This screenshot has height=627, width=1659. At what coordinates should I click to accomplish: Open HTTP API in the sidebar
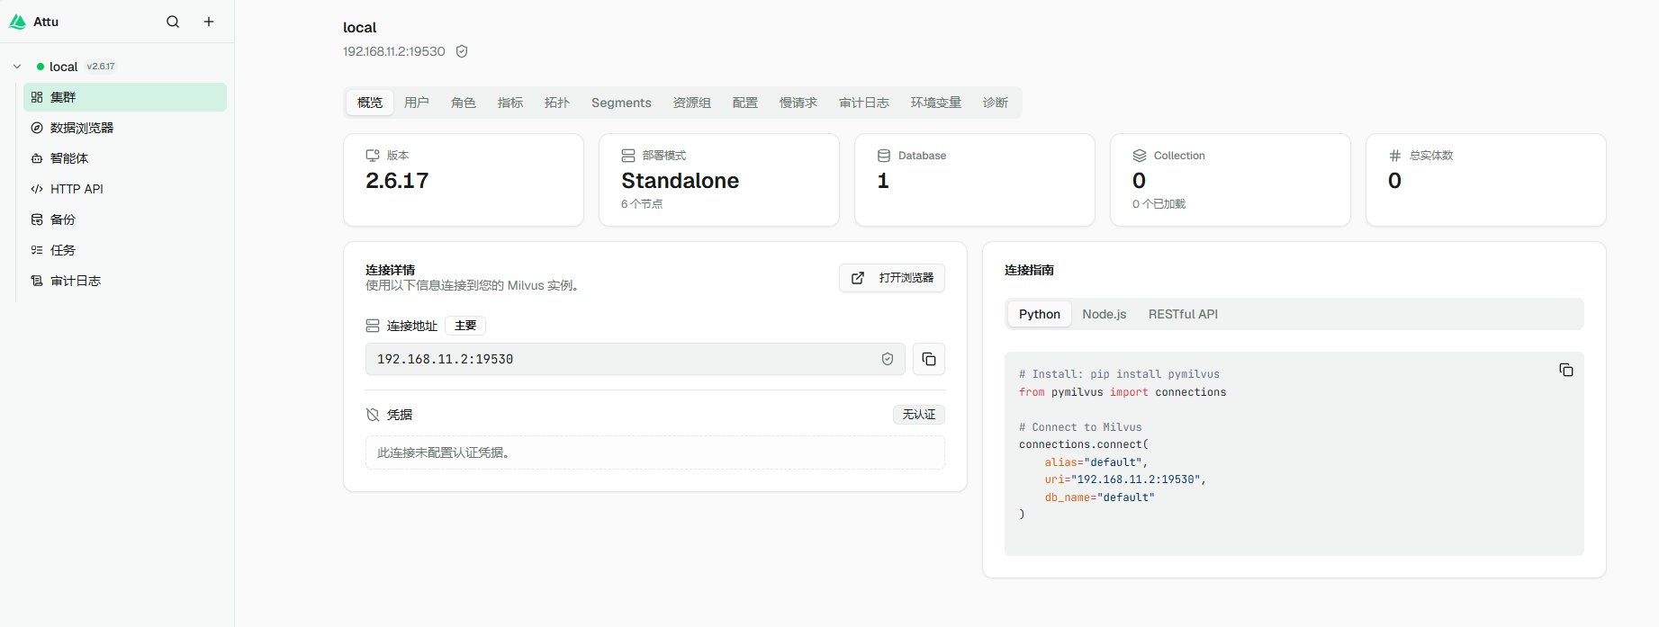pyautogui.click(x=125, y=189)
